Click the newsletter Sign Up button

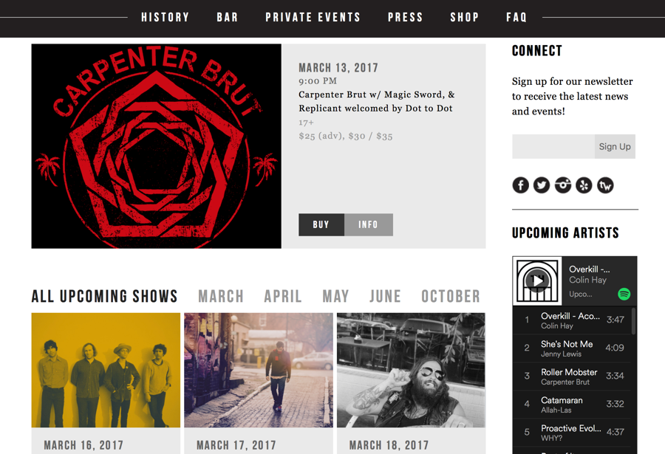(x=615, y=147)
